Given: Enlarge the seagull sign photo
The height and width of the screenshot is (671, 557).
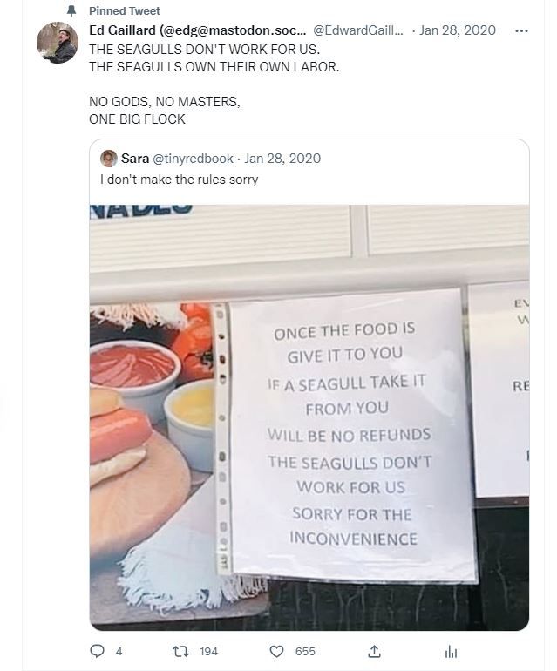Looking at the screenshot, I should coord(309,417).
